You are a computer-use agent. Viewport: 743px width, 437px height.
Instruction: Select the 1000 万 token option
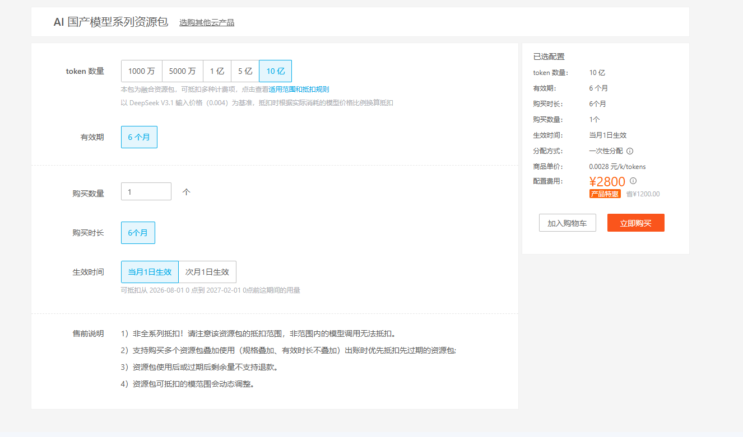coord(142,71)
